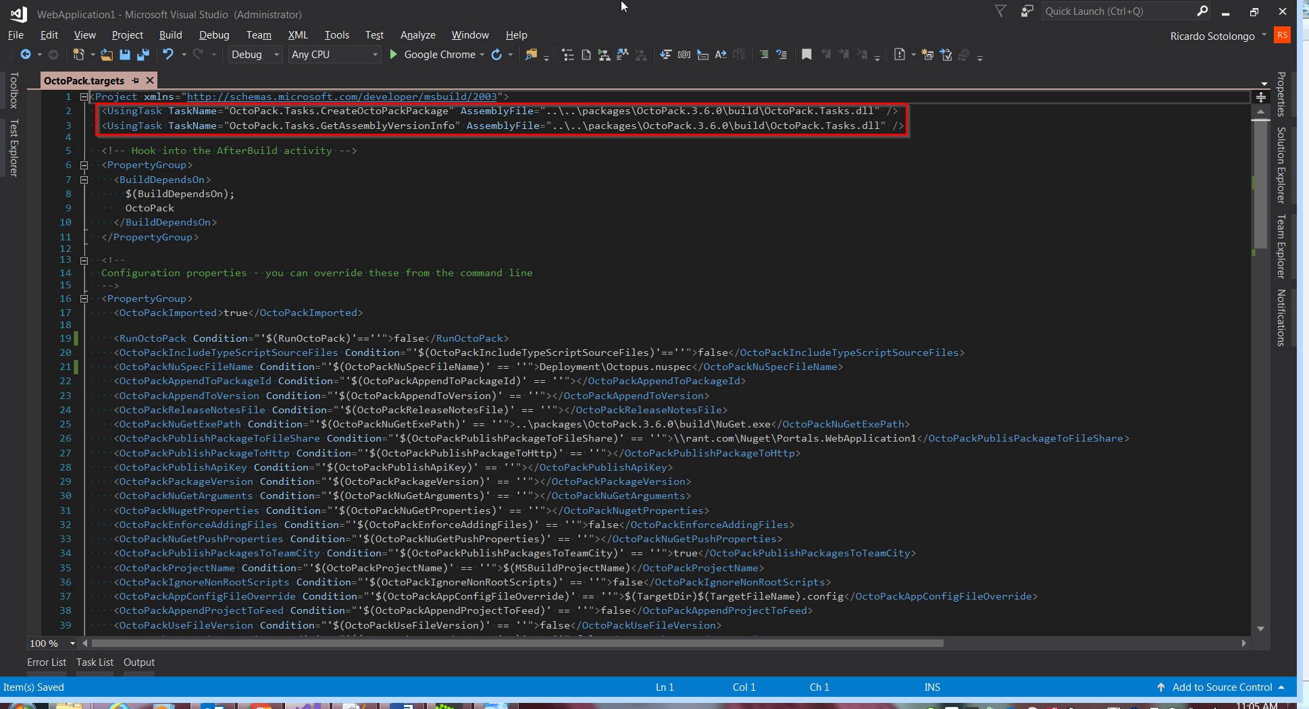Click the editor vertical scrollbar thumb
The image size is (1309, 709).
tap(1260, 184)
